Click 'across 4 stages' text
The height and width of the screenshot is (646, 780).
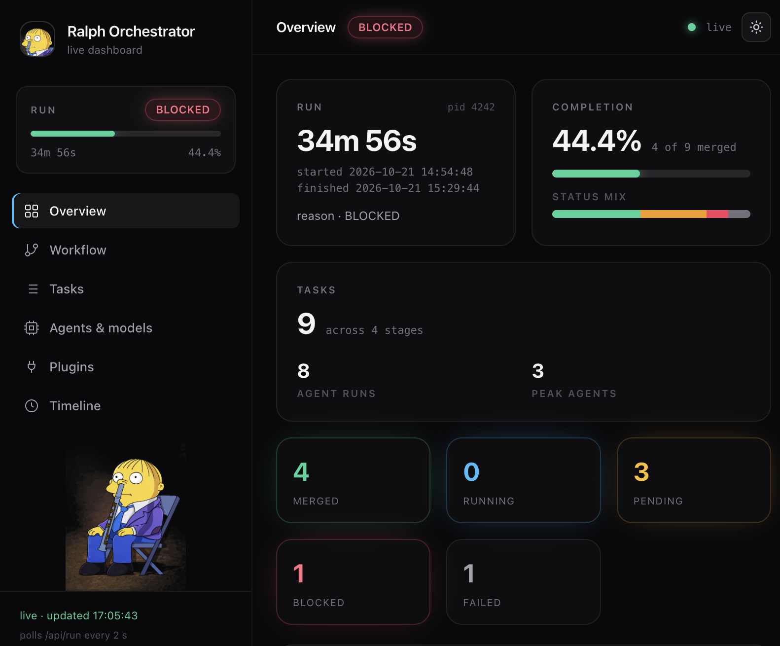(x=374, y=330)
